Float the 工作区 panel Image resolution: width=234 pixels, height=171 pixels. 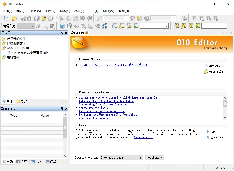click(62, 33)
